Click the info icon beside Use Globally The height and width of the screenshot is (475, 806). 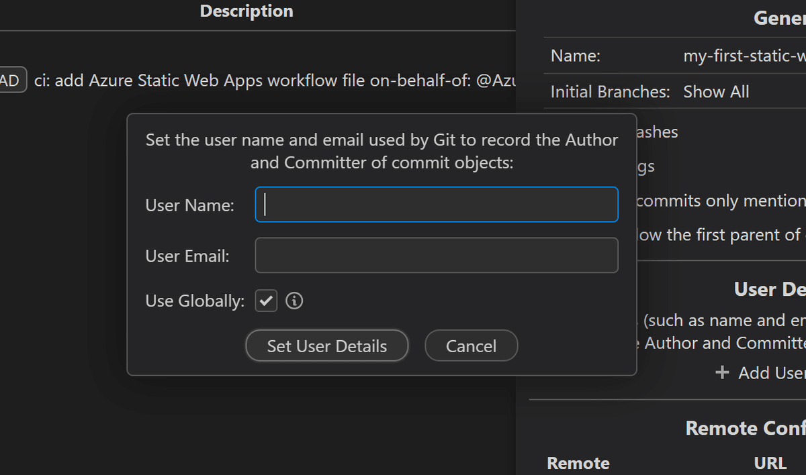click(294, 301)
